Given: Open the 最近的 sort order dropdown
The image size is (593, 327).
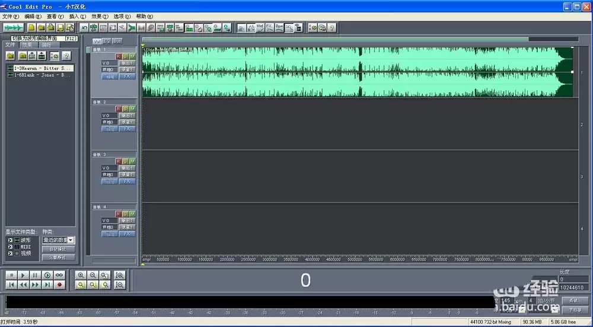Looking at the screenshot, I should (59, 240).
